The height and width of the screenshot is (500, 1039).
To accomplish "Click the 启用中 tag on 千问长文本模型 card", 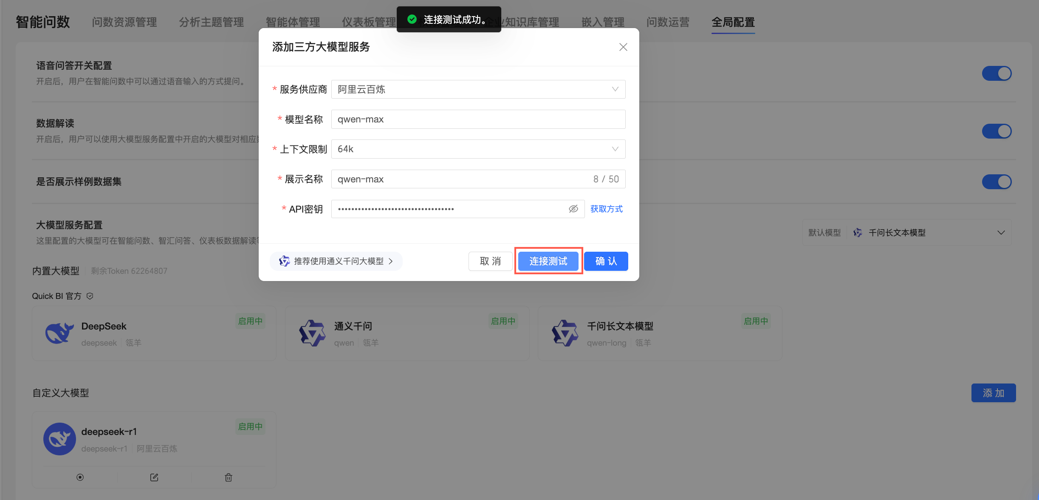I will pyautogui.click(x=756, y=321).
